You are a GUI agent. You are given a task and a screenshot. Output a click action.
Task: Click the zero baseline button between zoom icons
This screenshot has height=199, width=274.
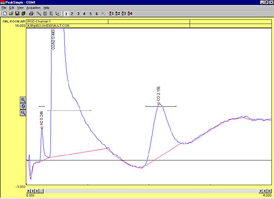pyautogui.click(x=23, y=106)
